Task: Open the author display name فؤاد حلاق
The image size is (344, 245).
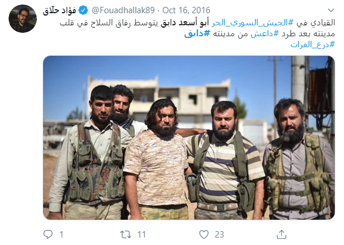Action: point(59,10)
